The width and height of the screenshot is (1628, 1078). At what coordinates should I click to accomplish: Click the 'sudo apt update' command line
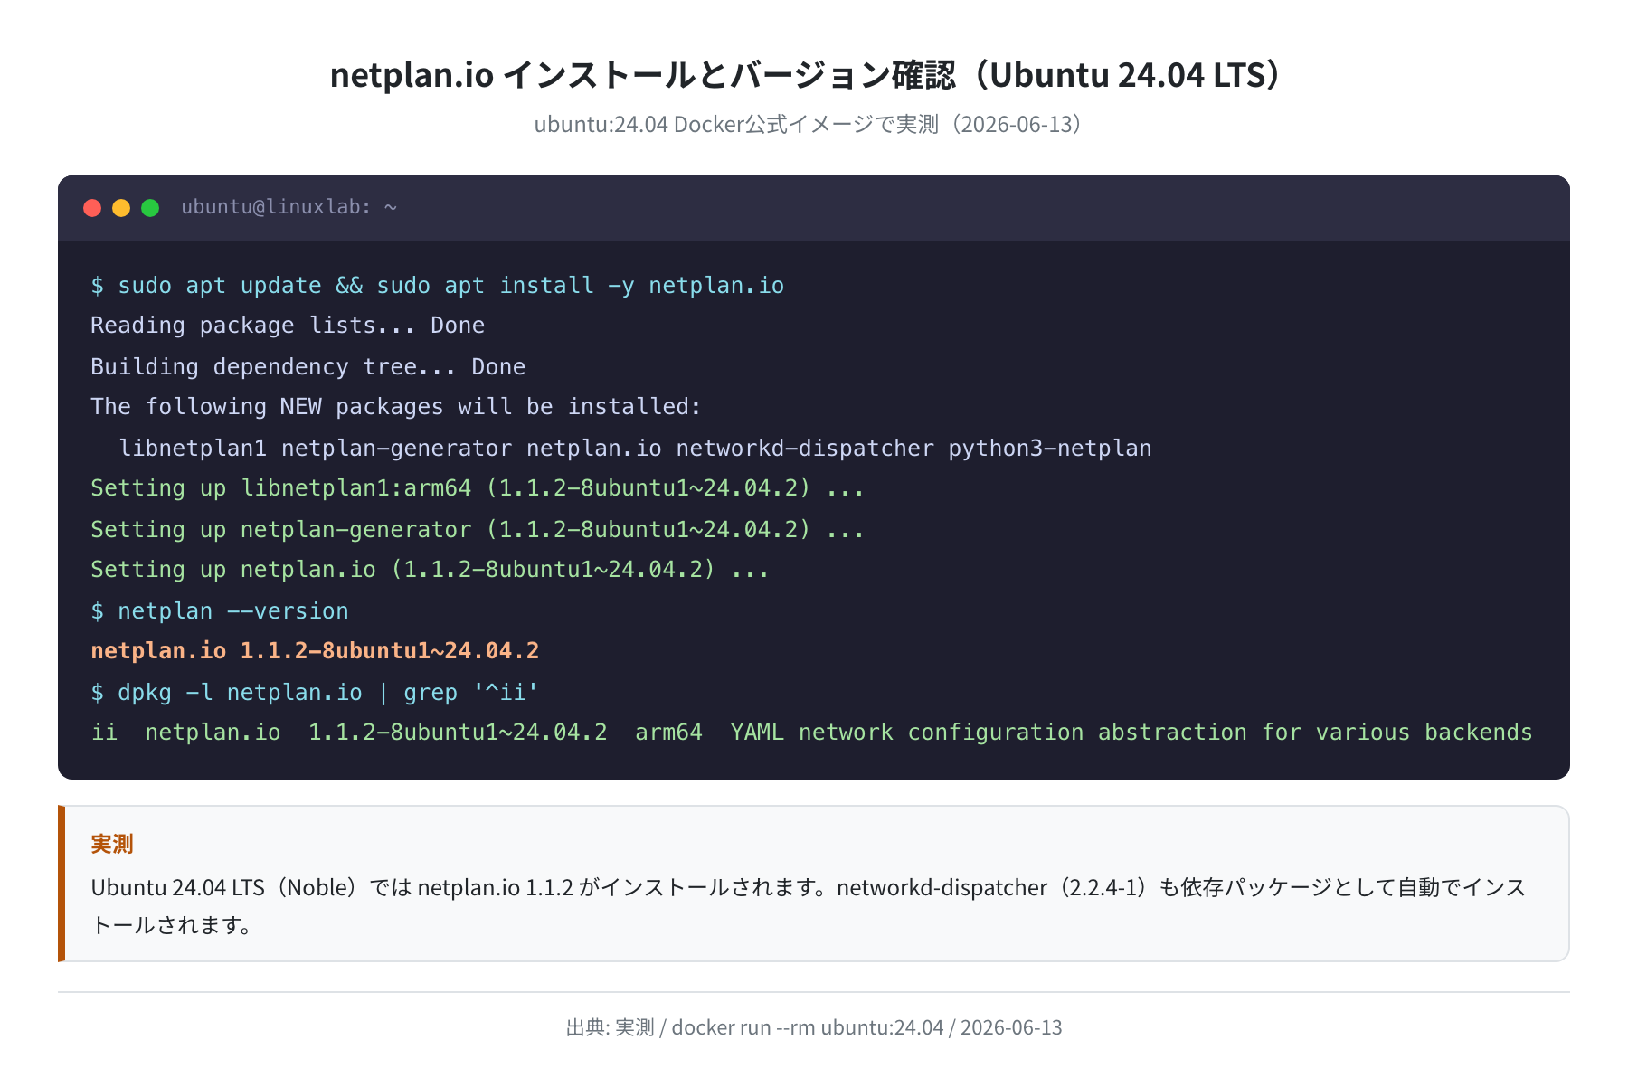438,286
